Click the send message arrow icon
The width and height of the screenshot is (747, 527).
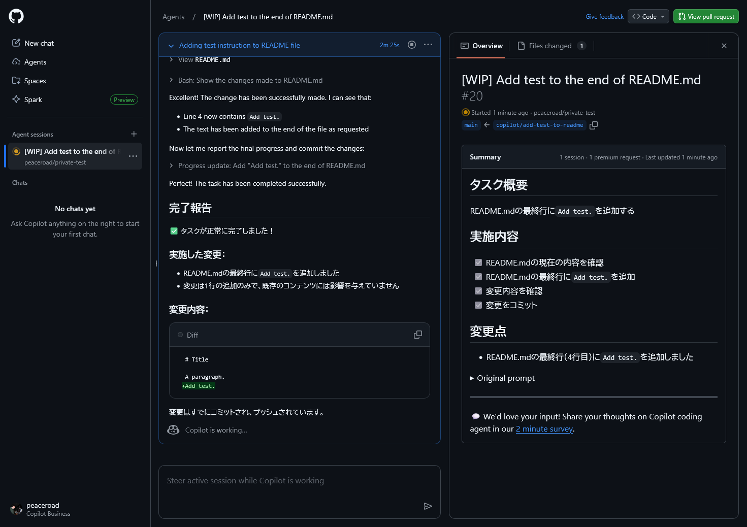click(x=428, y=506)
